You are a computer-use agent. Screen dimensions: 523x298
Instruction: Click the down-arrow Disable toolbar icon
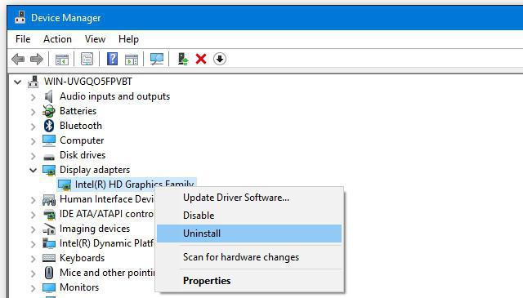[220, 59]
